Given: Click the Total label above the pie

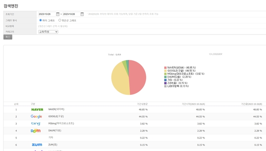Looking at the screenshot, I should pos(115,54).
